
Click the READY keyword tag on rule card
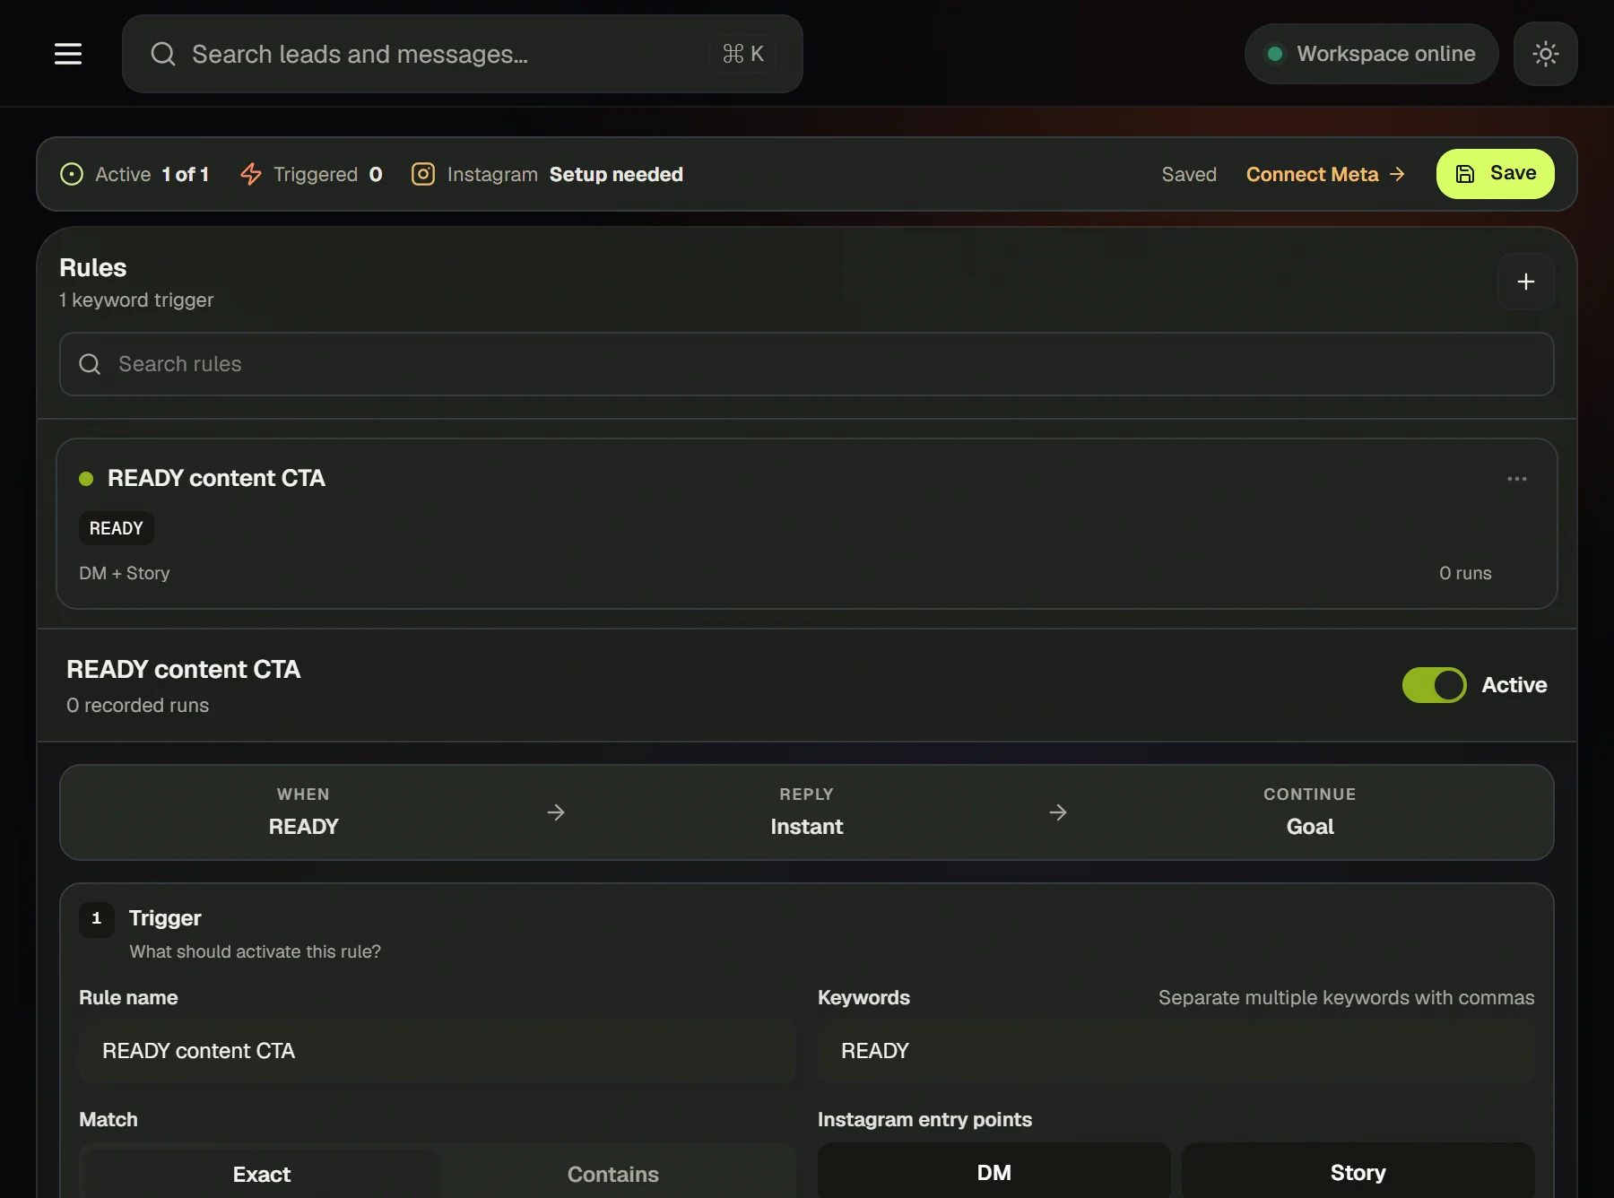point(117,528)
